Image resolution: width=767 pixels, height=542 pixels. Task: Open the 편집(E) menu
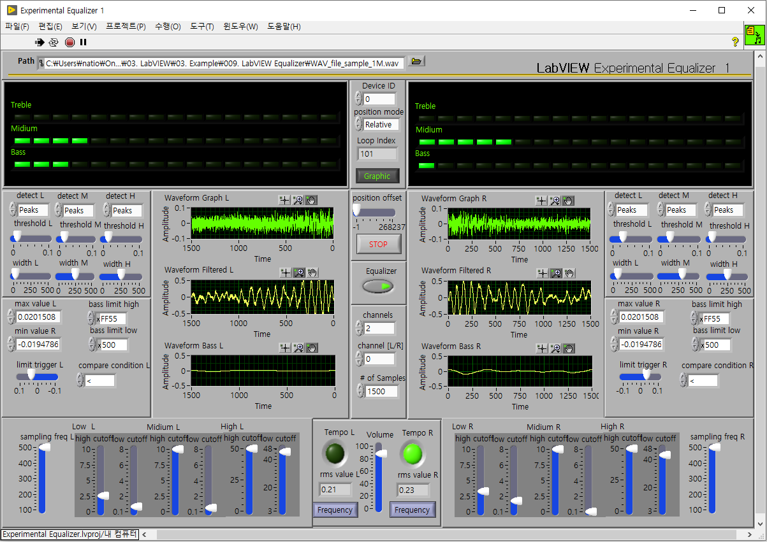[50, 26]
